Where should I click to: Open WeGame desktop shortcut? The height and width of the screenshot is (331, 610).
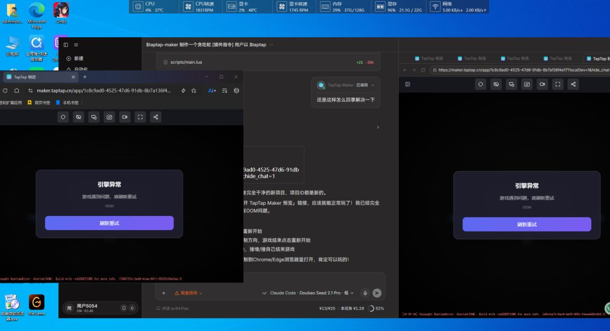coord(37,304)
